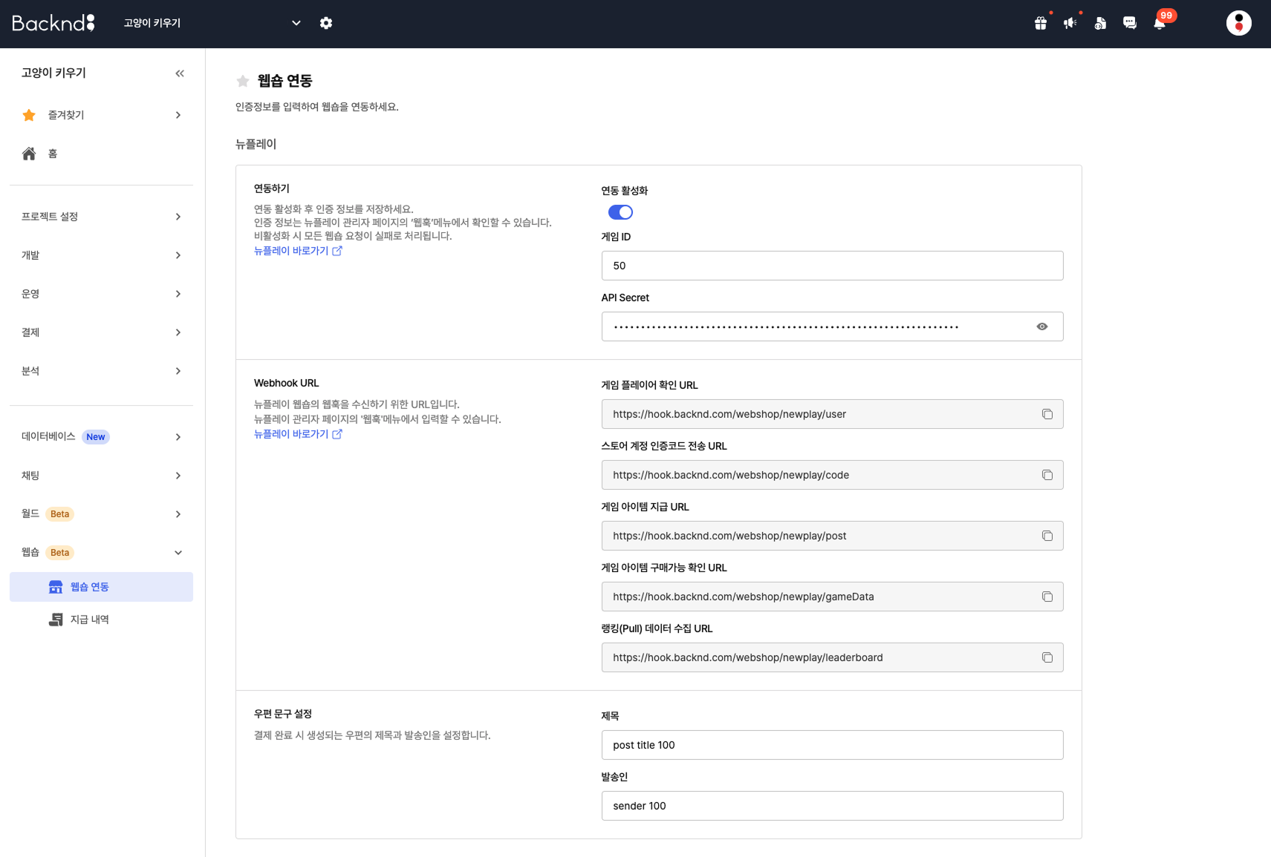
Task: Copy the 게임 플레이어 확인 URL
Action: [1047, 414]
